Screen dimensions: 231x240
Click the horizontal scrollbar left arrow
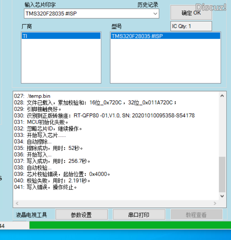coord(17,203)
